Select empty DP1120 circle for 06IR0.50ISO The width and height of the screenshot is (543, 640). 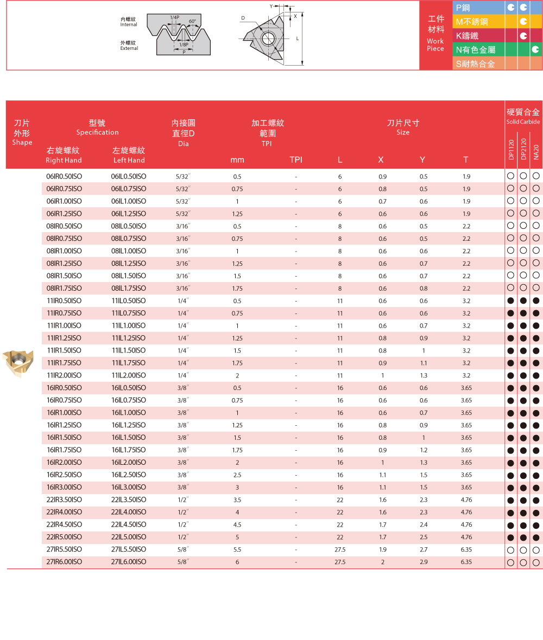(x=510, y=176)
